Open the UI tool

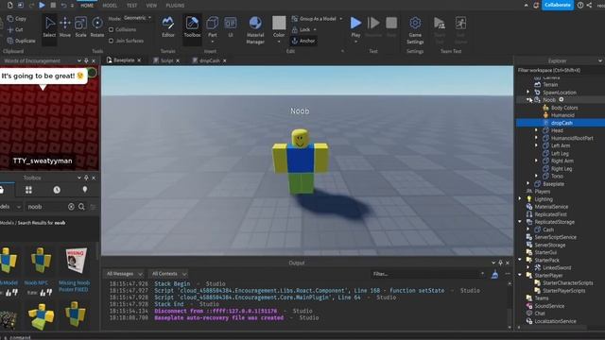(x=231, y=27)
